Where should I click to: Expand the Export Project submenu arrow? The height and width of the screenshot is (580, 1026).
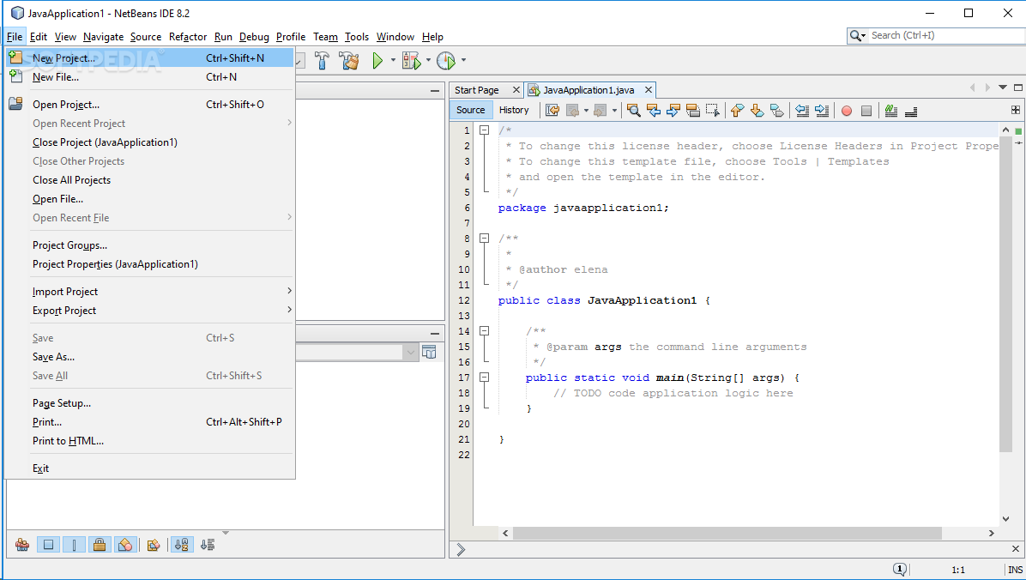[x=289, y=310]
